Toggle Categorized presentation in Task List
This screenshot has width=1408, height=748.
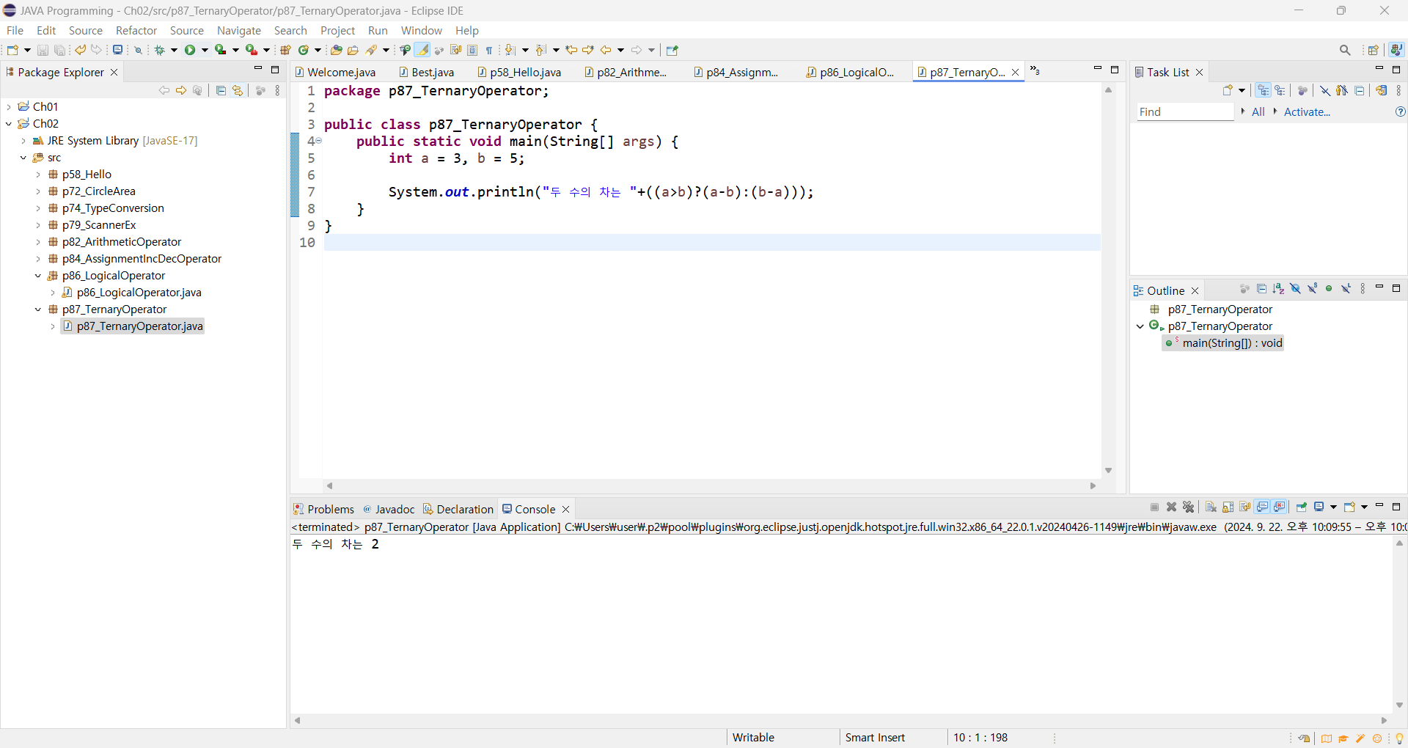click(x=1263, y=90)
